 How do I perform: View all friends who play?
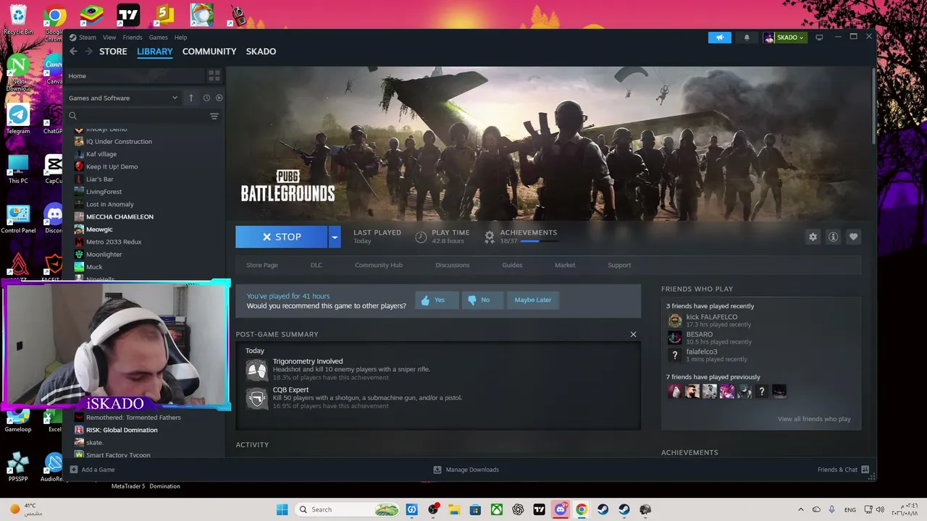point(814,419)
